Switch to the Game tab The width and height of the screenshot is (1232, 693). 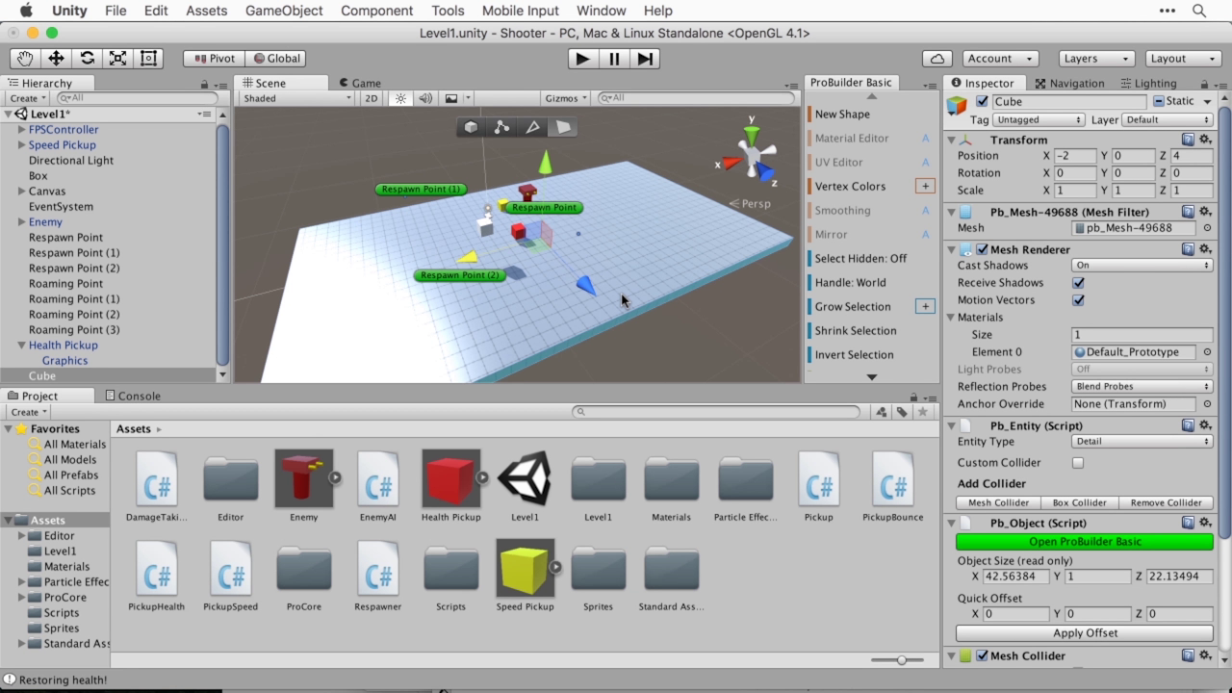click(359, 83)
